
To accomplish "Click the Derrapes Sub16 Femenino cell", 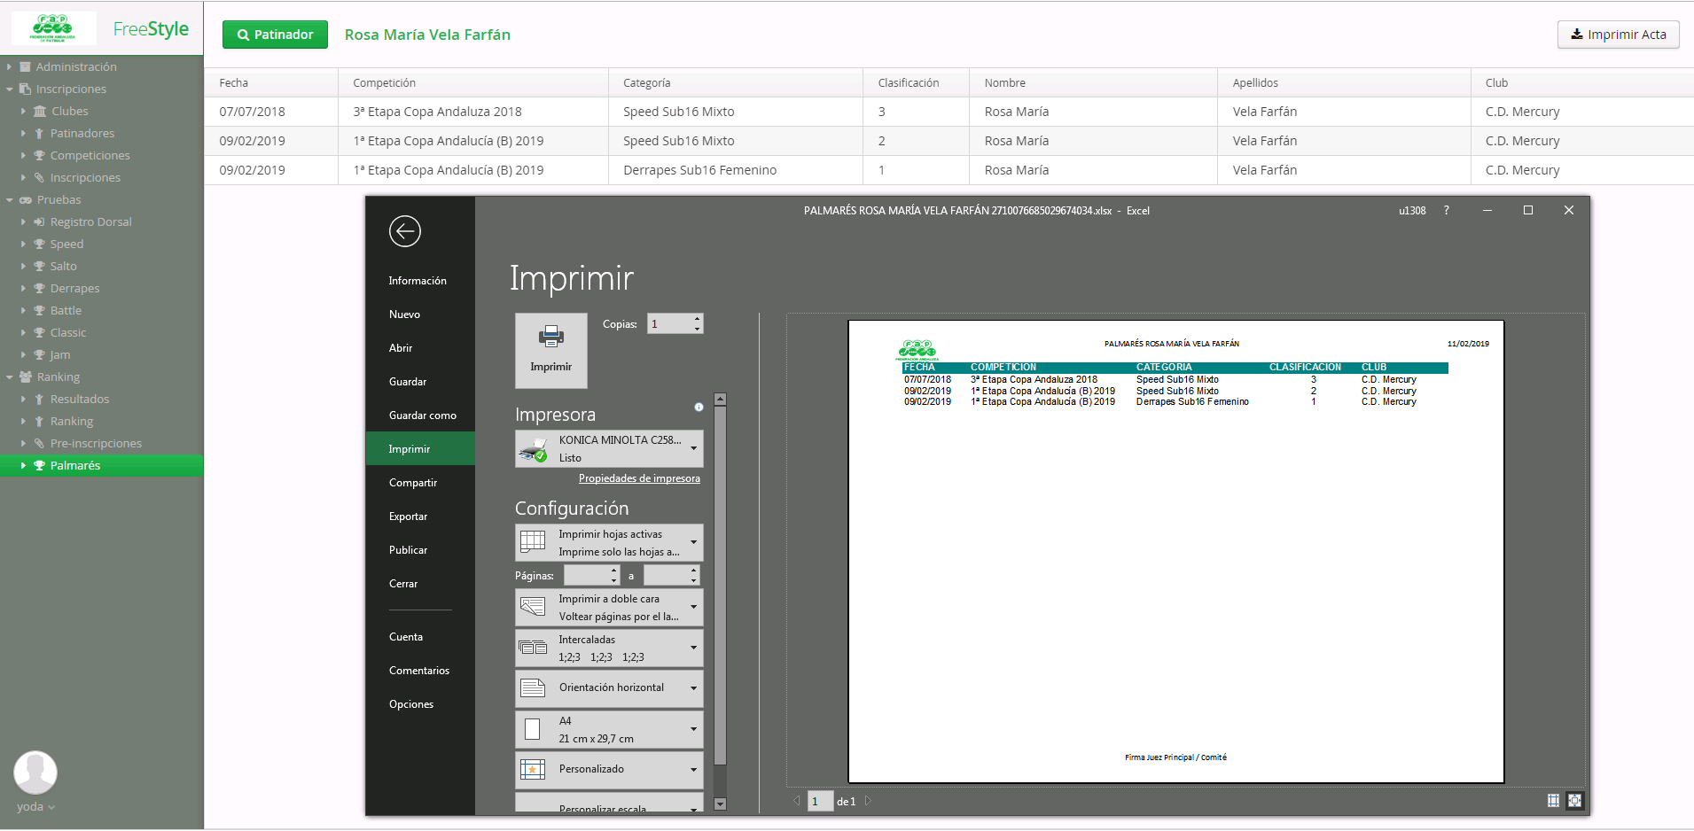I will click(x=736, y=170).
